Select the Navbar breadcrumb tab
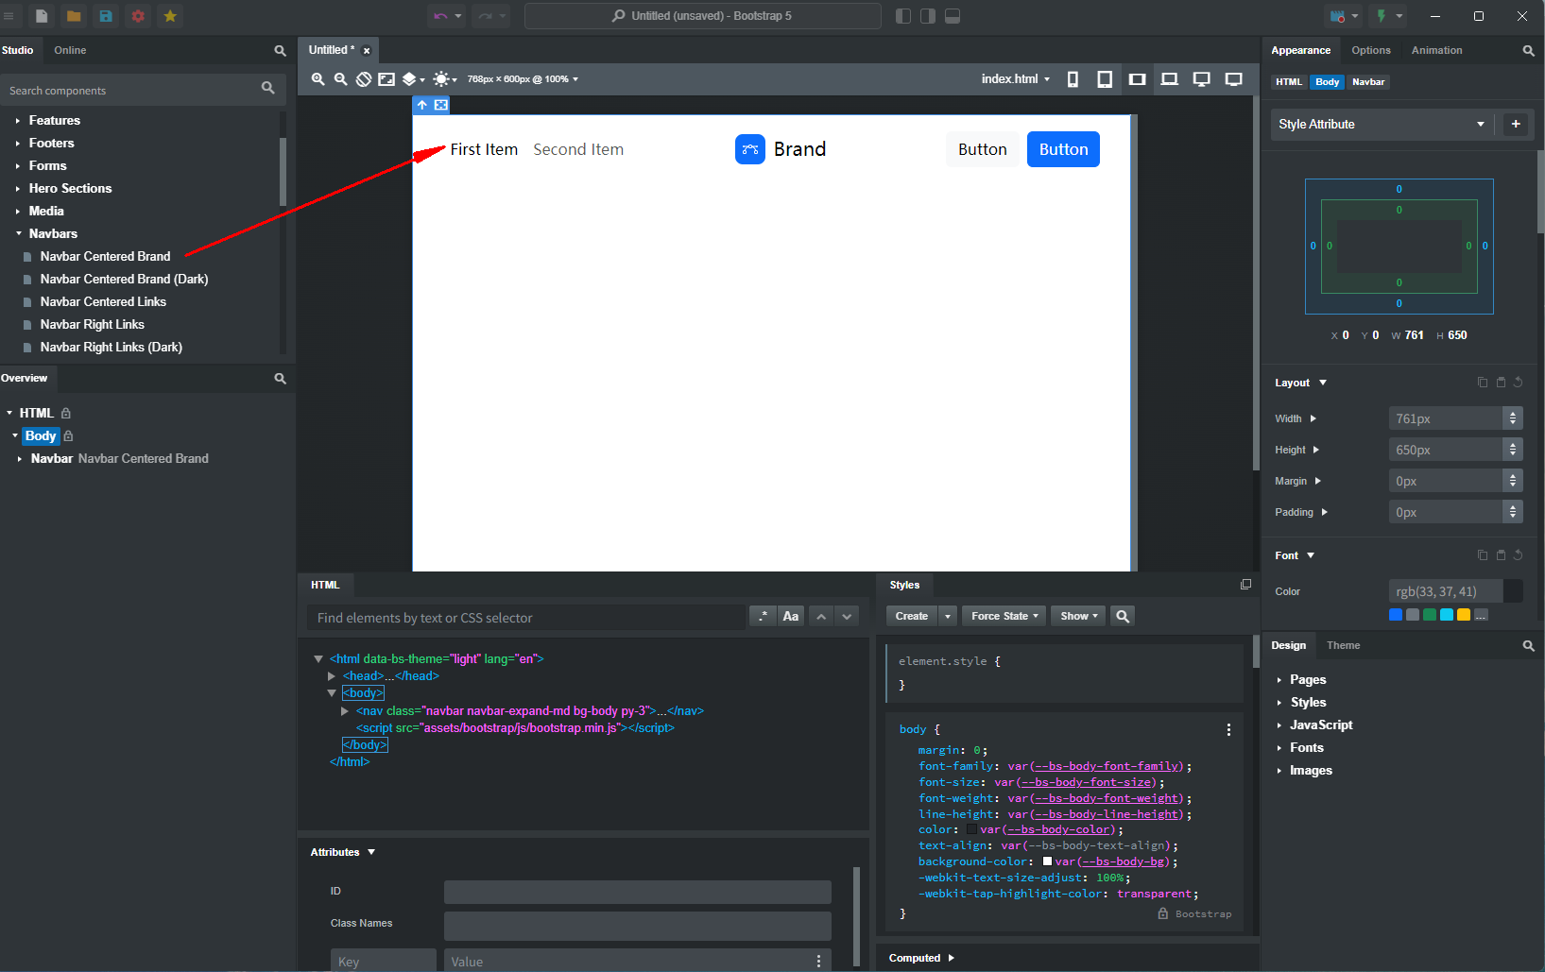This screenshot has width=1545, height=972. point(1368,82)
